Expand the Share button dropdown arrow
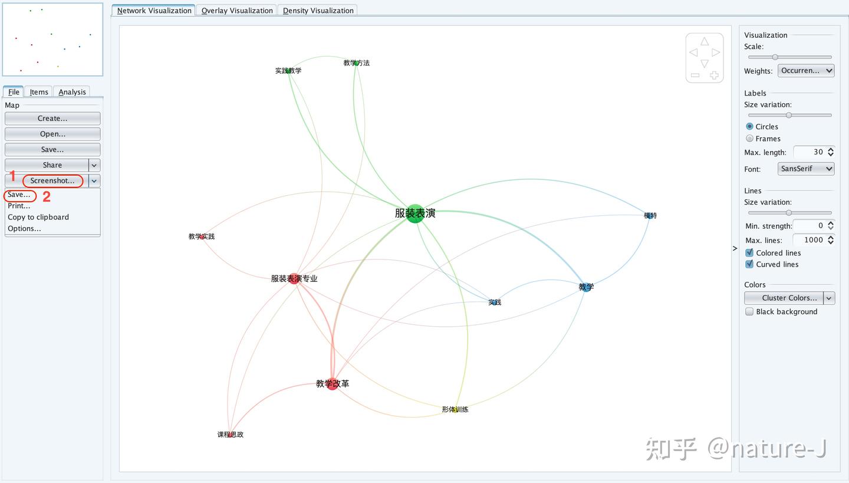Image resolution: width=849 pixels, height=483 pixels. (94, 165)
